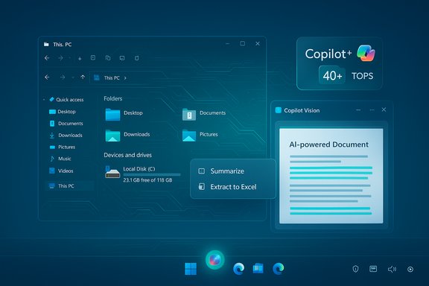
Task: Open the Desktop folder icon under Folders
Action: pyautogui.click(x=112, y=115)
